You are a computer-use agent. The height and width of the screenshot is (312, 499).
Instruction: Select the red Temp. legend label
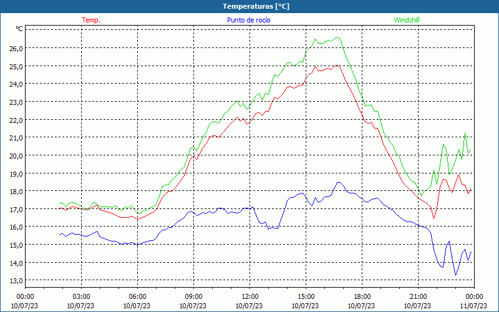(x=91, y=20)
